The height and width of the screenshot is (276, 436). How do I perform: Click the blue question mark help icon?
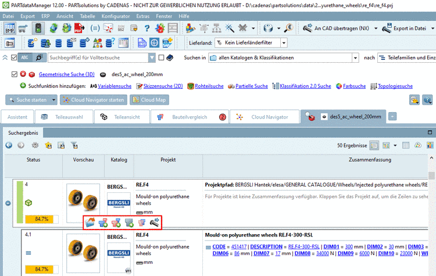click(x=147, y=28)
